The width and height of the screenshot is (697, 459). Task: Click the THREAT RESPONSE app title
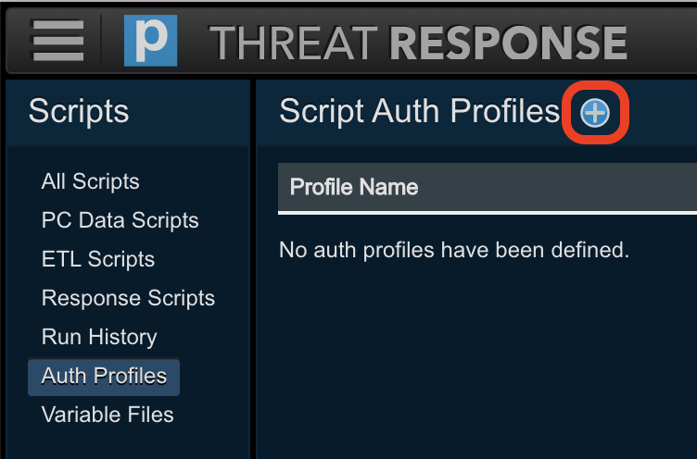pyautogui.click(x=417, y=43)
